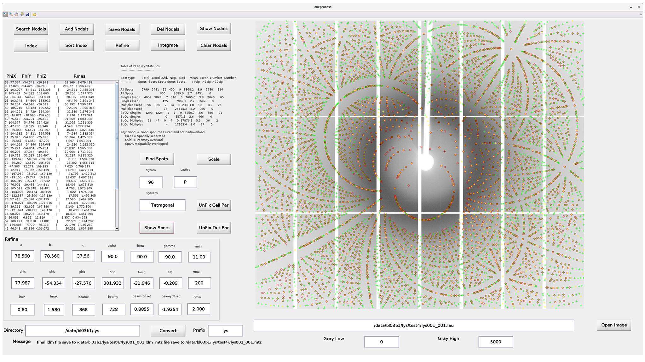Click the Scale button
645x362 pixels.
(x=214, y=159)
